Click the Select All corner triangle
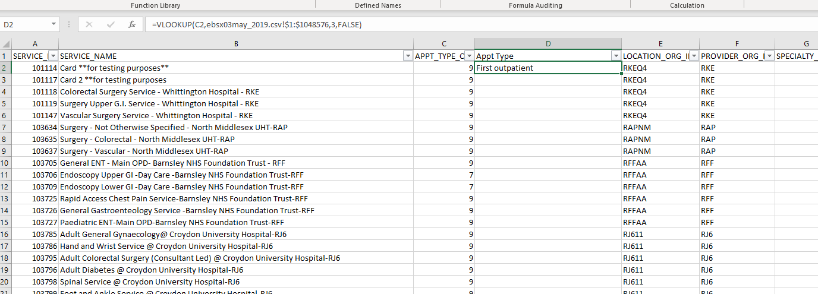Viewport: 818px width, 294px height. (x=6, y=44)
